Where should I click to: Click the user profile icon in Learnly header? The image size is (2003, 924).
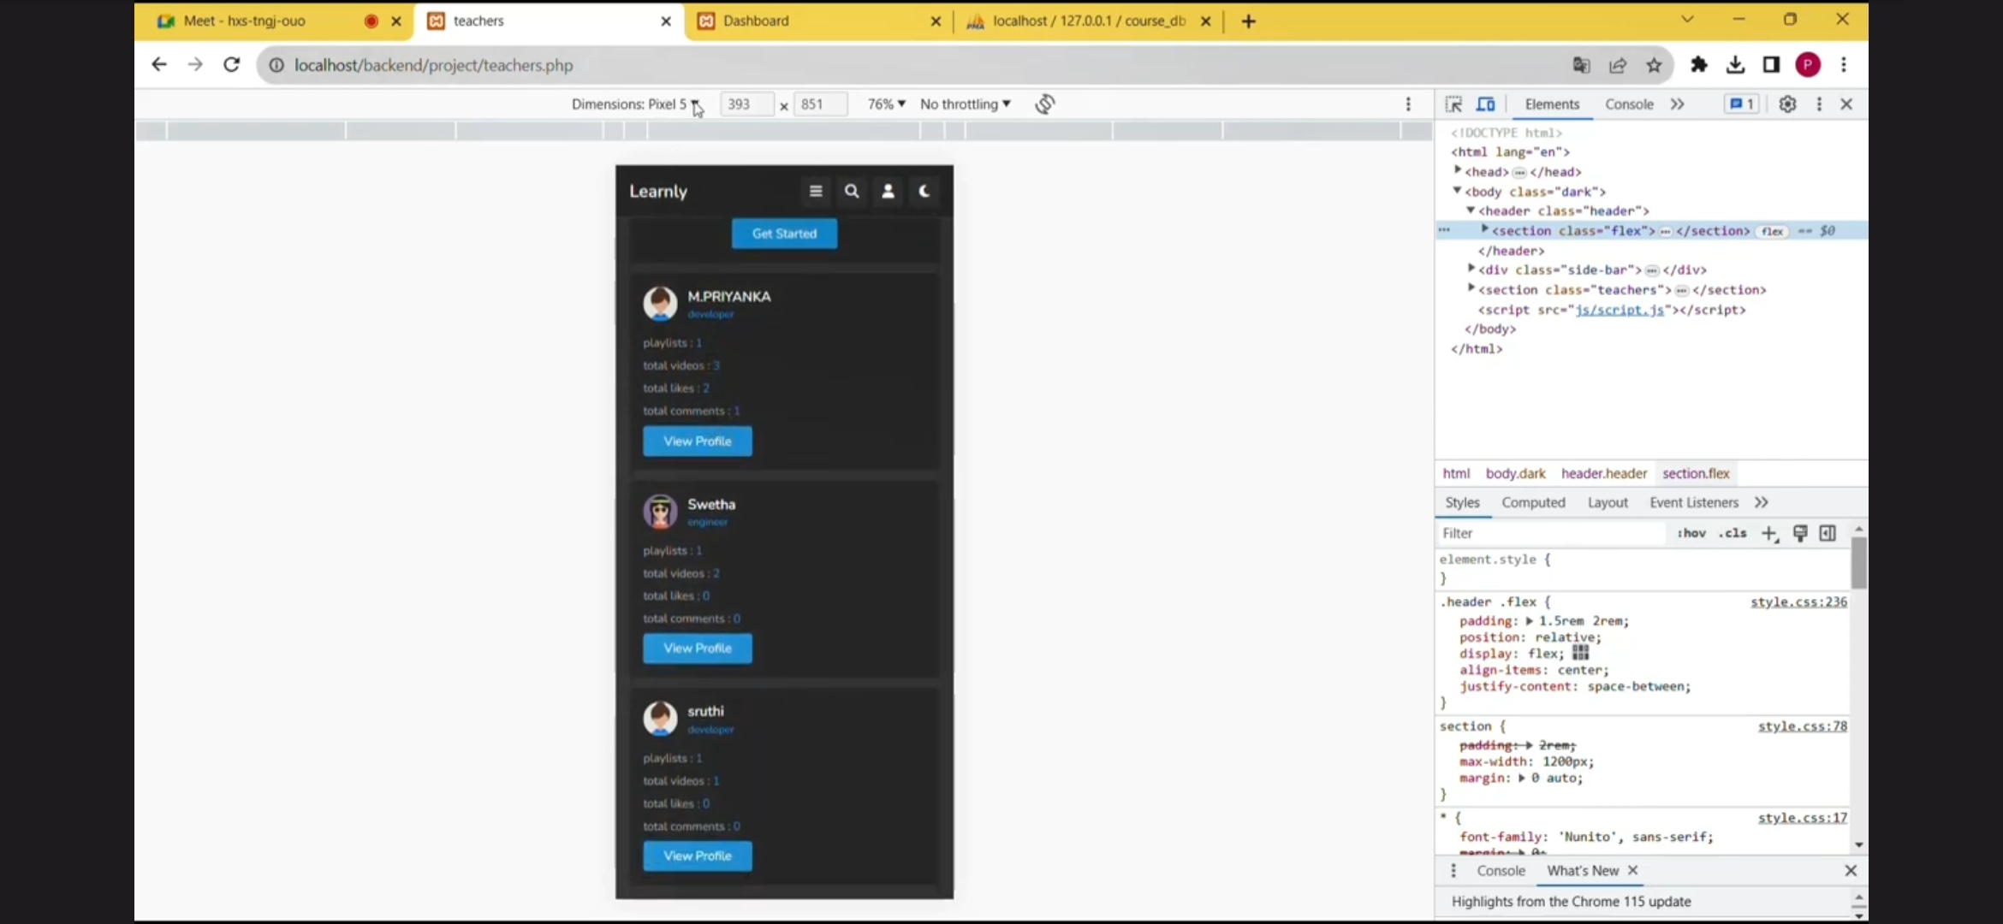click(x=889, y=192)
